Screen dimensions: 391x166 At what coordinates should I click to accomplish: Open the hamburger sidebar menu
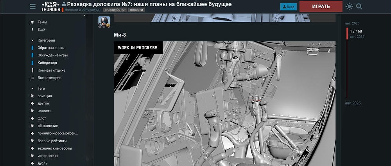point(33,7)
